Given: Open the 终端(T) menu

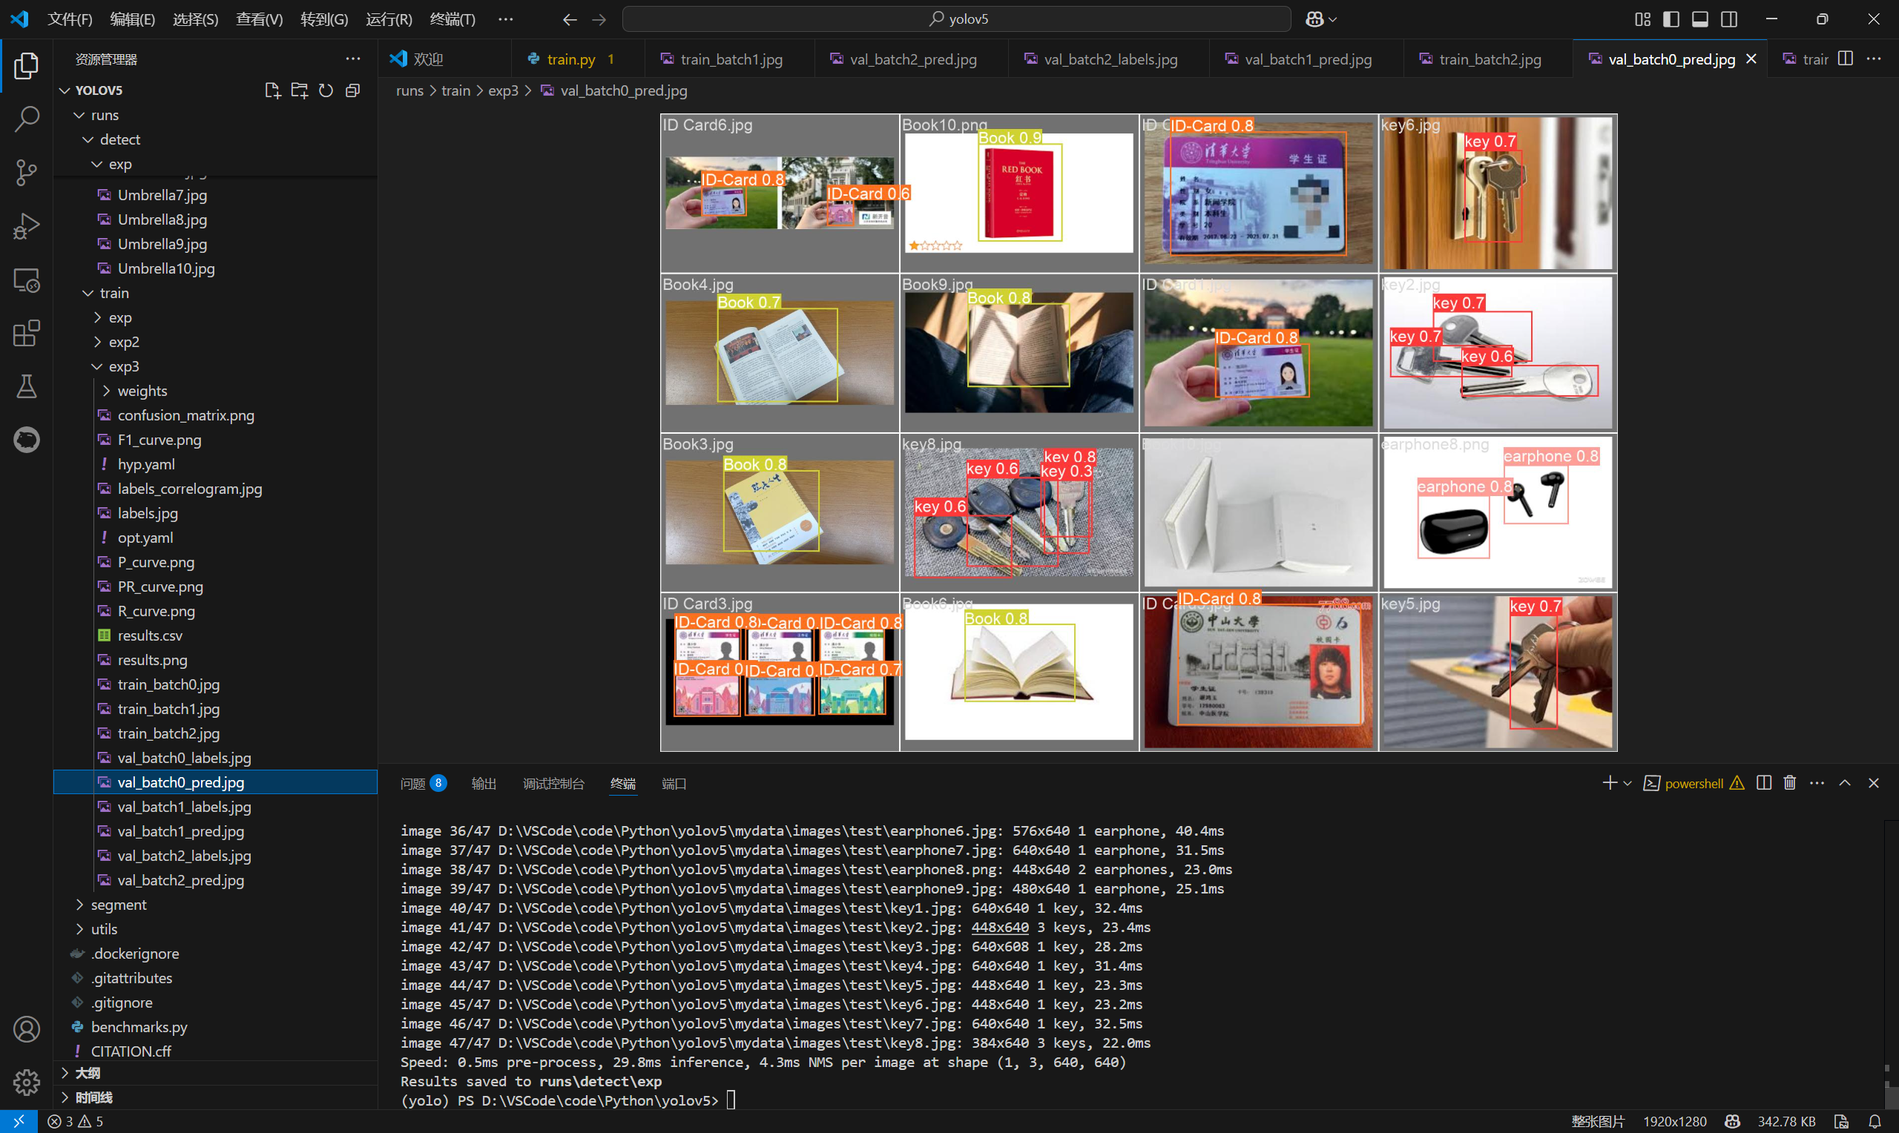Looking at the screenshot, I should [452, 19].
